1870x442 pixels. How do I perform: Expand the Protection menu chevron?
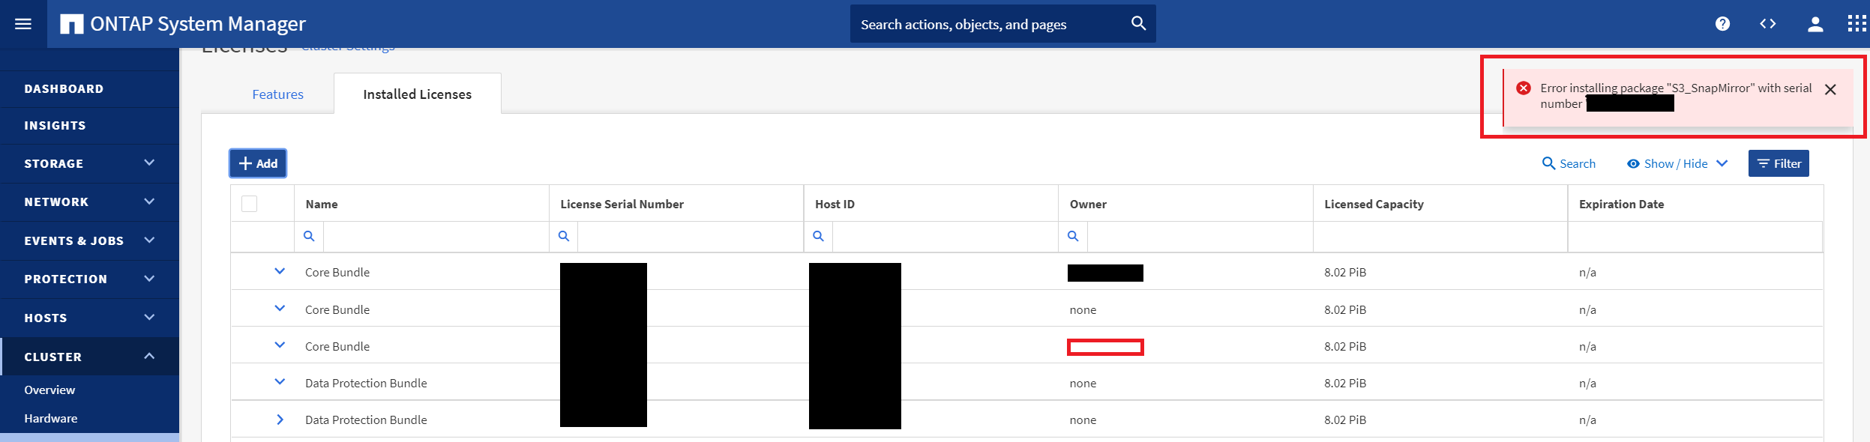pyautogui.click(x=149, y=279)
